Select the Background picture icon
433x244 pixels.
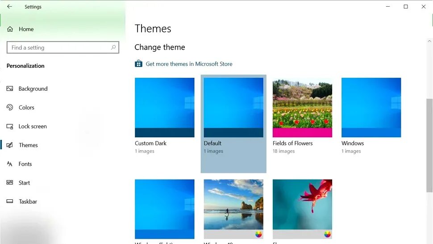pyautogui.click(x=10, y=88)
